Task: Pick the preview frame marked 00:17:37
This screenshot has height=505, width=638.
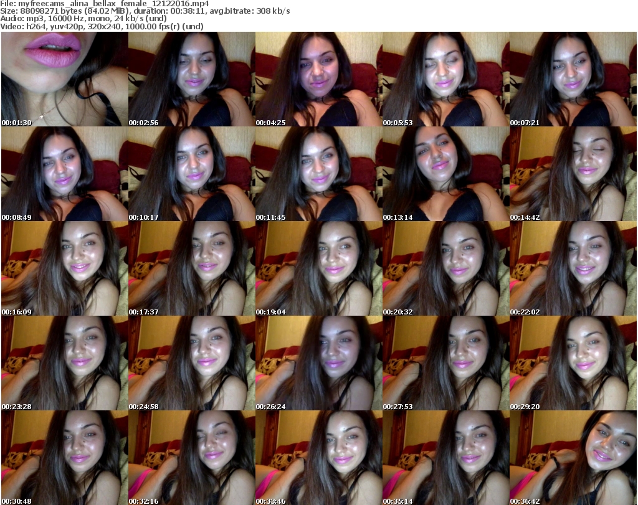Action: click(x=192, y=268)
